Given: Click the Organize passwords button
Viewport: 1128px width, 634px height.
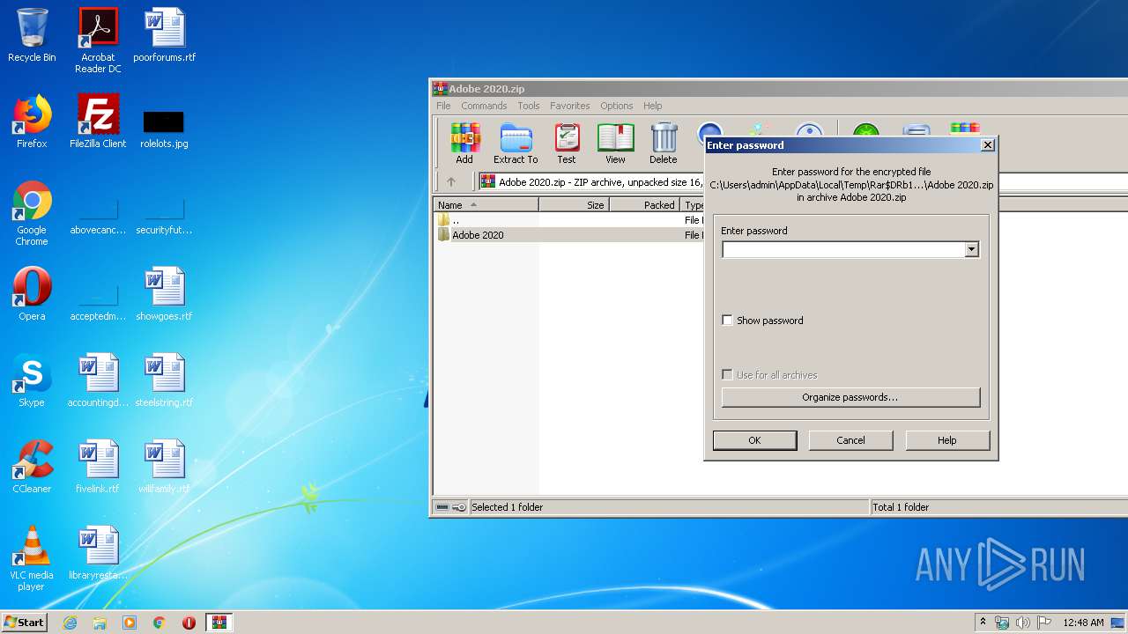Looking at the screenshot, I should 850,397.
